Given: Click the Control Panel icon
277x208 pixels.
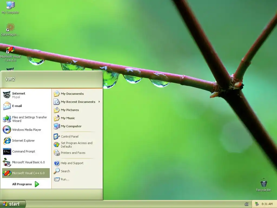Looking at the screenshot, I should [x=57, y=136].
